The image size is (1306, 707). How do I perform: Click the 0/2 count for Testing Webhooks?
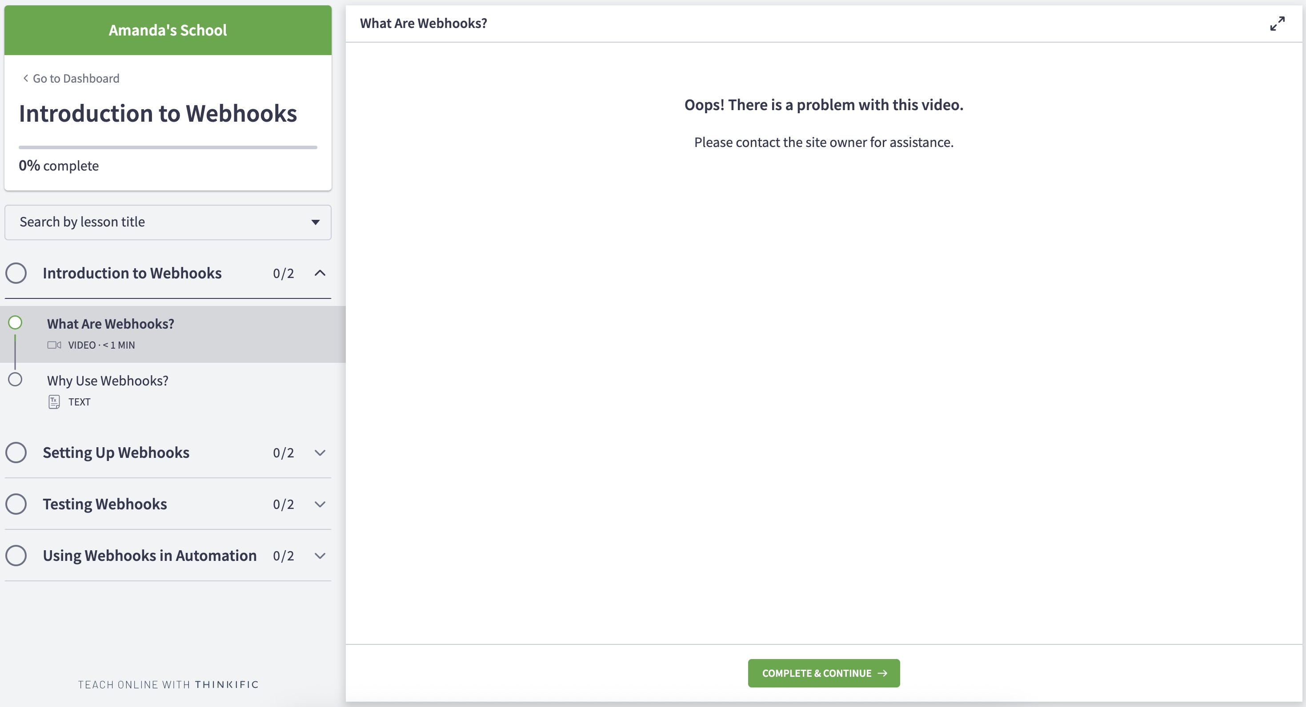[284, 504]
